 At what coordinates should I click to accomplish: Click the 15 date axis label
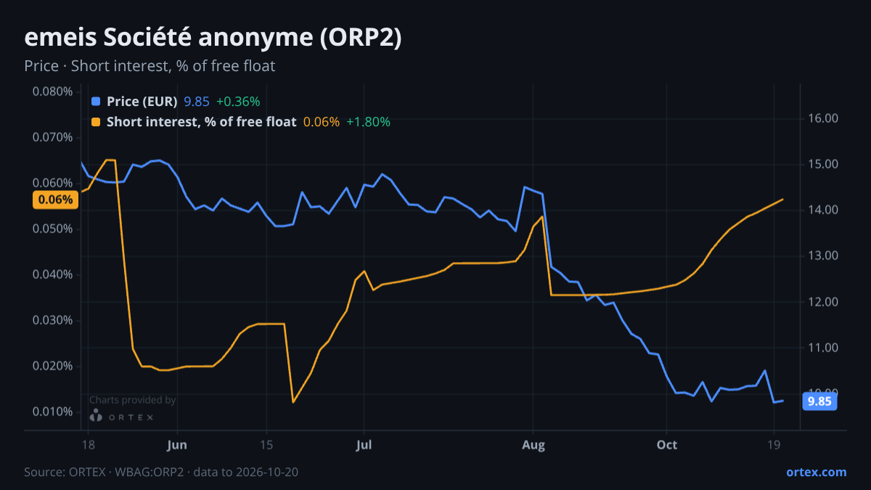266,444
